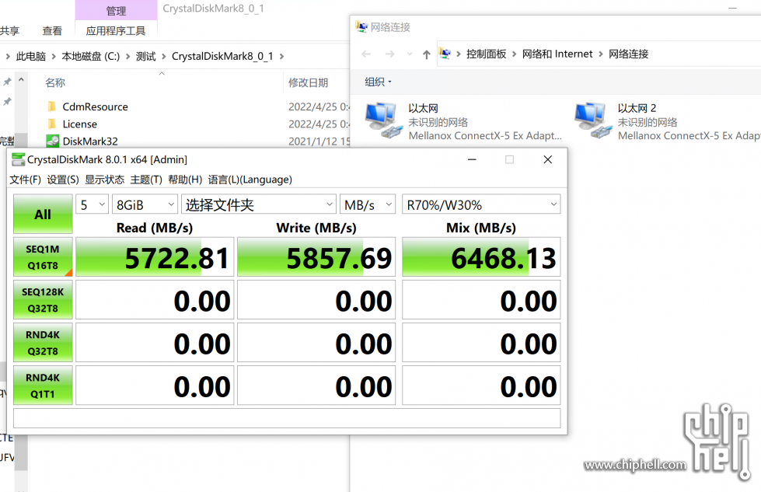Click the Explorer navigation pane scrollbar up arrow
761x492 pixels.
pyautogui.click(x=21, y=79)
